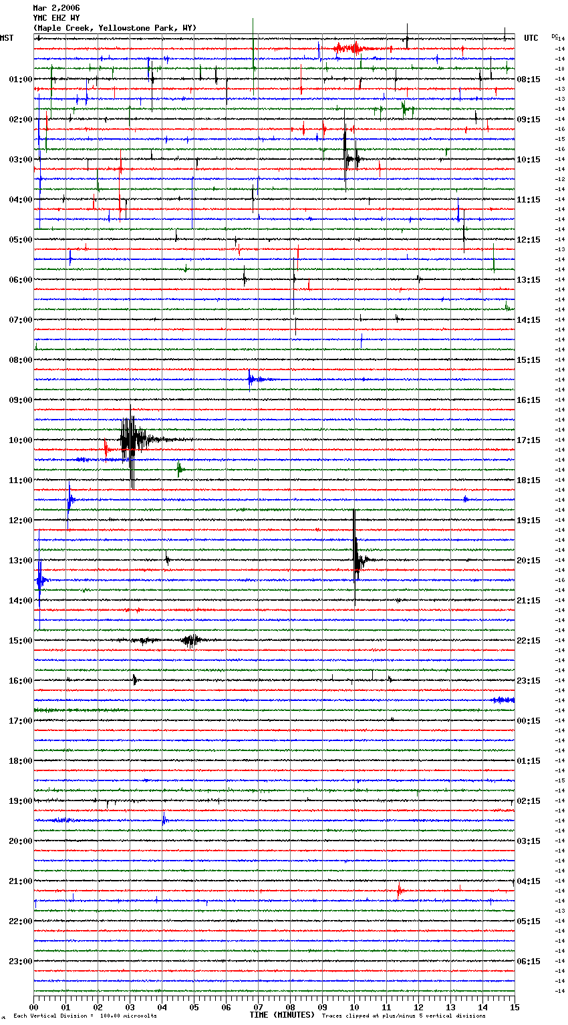The width and height of the screenshot is (568, 1025).
Task: Select the "13:15" UTC time label
Action: point(529,280)
